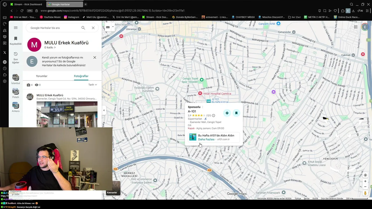
Task: Open the Online Duck Race bookmark
Action: click(x=346, y=17)
